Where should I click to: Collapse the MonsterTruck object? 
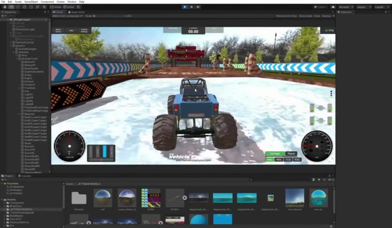pos(16,59)
